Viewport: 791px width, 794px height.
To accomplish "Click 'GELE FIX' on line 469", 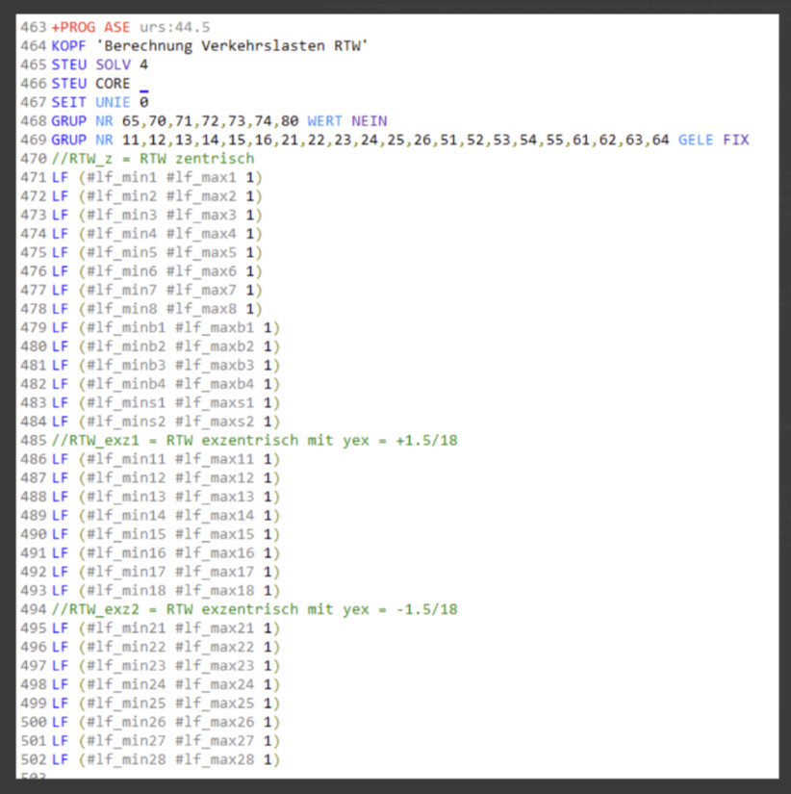I will [x=713, y=140].
